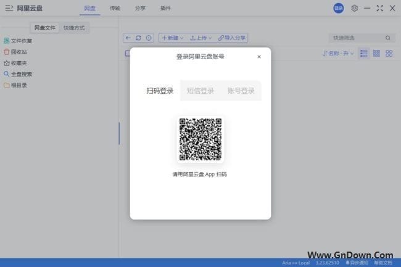The height and width of the screenshot is (267, 401).
Task: Close the login dialog with ×
Action: click(259, 57)
